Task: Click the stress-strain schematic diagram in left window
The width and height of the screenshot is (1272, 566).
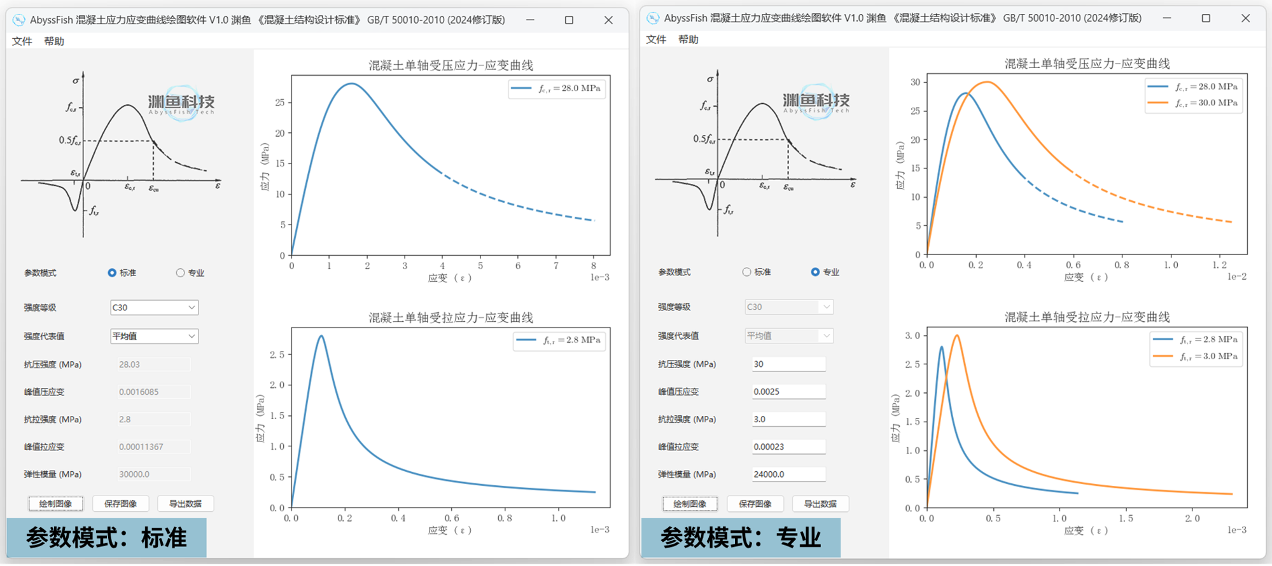Action: coord(121,155)
